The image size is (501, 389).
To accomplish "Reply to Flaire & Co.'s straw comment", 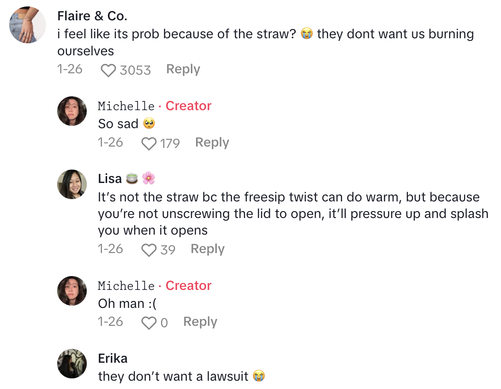I will coord(183,69).
